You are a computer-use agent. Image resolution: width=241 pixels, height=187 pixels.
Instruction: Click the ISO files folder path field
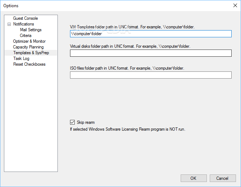point(151,75)
